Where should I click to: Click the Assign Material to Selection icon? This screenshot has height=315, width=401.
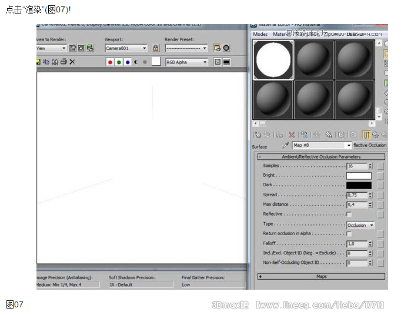point(279,135)
